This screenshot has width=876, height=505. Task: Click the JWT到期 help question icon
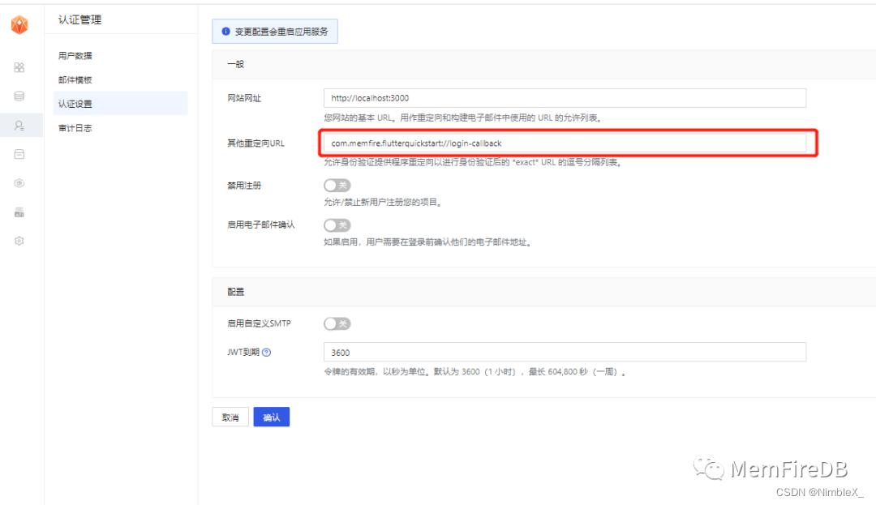click(267, 352)
